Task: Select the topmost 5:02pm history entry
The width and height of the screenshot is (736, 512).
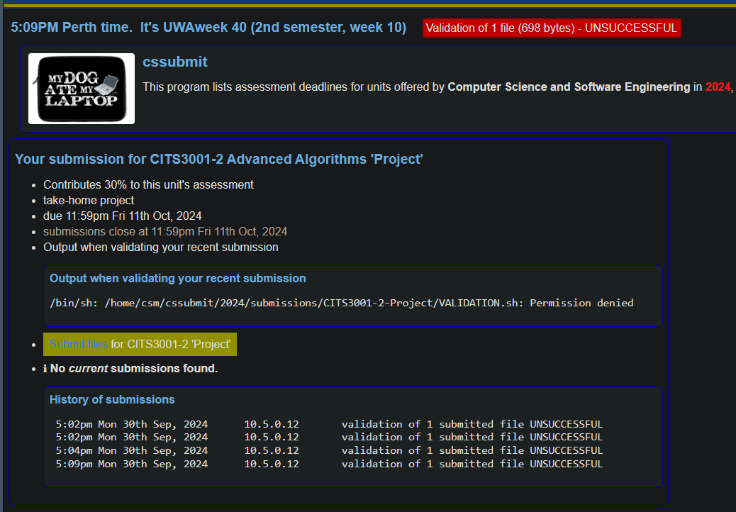Action: tap(329, 424)
